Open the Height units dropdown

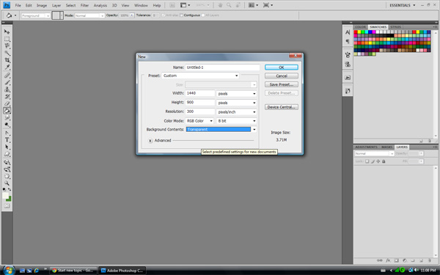tap(237, 103)
